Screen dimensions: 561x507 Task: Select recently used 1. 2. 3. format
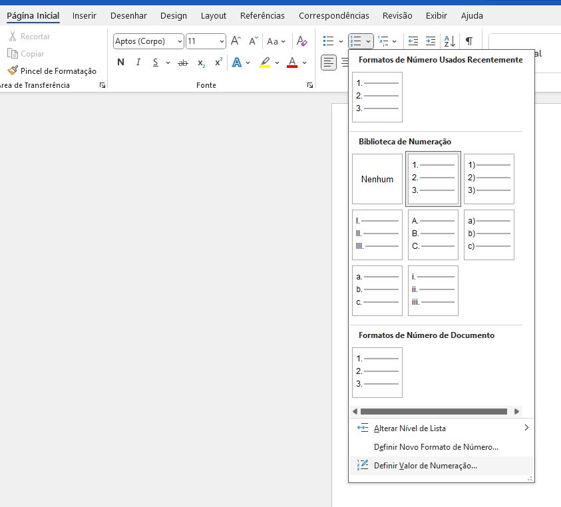tap(377, 97)
